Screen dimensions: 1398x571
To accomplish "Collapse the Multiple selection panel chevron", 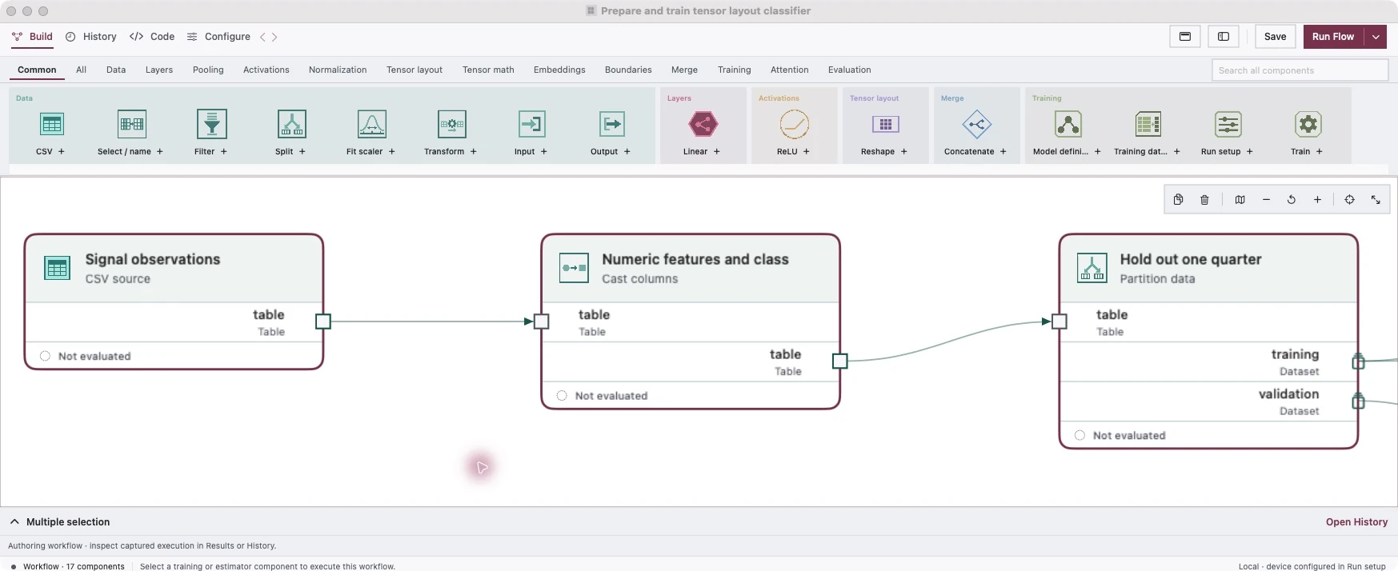I will click(14, 521).
